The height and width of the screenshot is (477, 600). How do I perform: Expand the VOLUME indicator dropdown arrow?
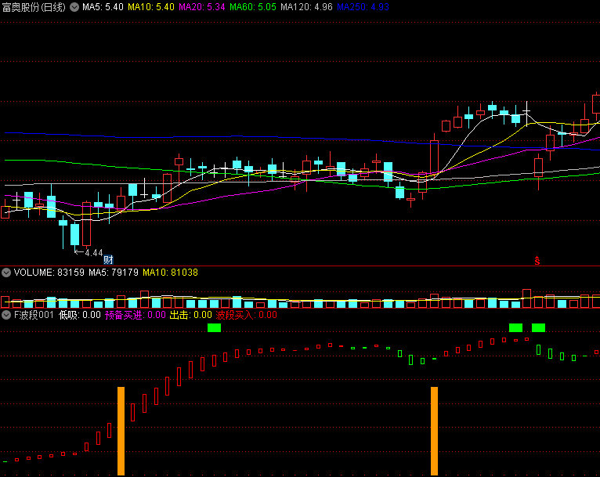tap(6, 273)
